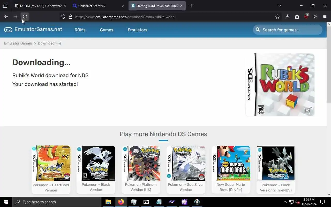Click the site security padlock icon
The width and height of the screenshot is (331, 207).
[x=70, y=17]
